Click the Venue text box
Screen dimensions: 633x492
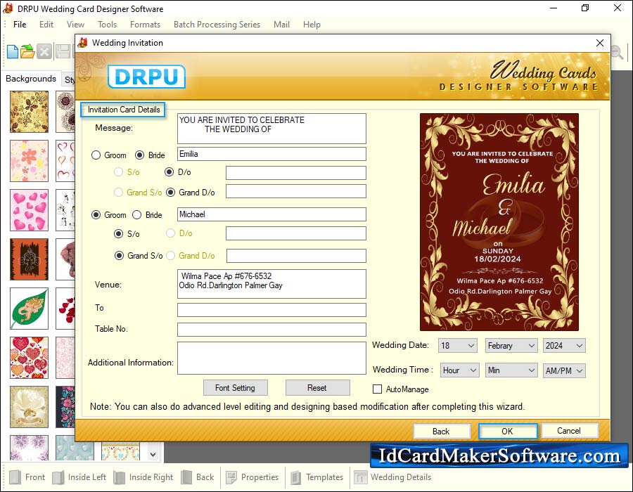pyautogui.click(x=271, y=285)
